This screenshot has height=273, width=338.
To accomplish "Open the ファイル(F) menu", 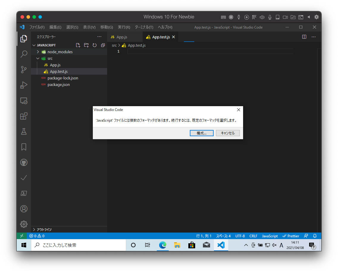I will click(x=37, y=27).
